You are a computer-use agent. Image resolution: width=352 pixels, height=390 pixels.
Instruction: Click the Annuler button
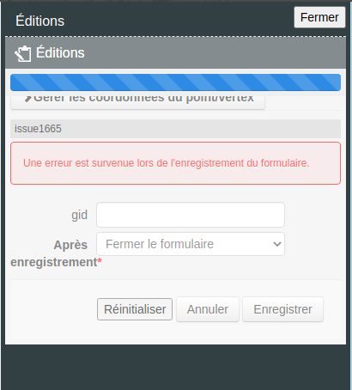[x=208, y=309]
